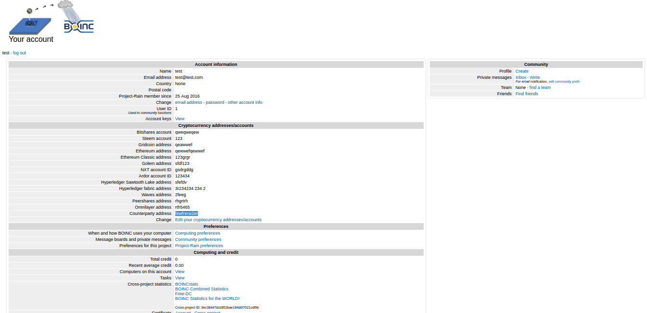The image size is (647, 313).
Task: Click the 'Your account' page heading
Action: pyautogui.click(x=31, y=39)
